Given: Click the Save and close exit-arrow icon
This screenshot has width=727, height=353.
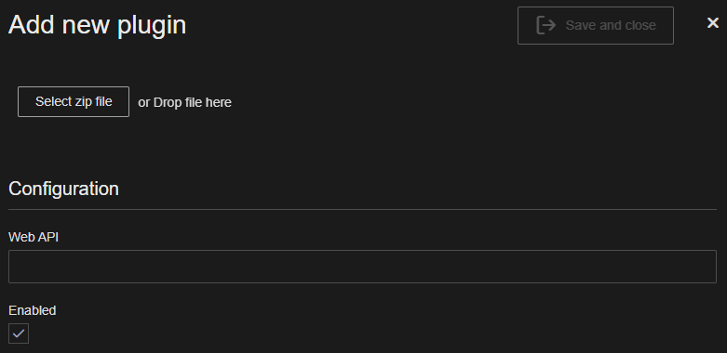Looking at the screenshot, I should click(x=545, y=25).
